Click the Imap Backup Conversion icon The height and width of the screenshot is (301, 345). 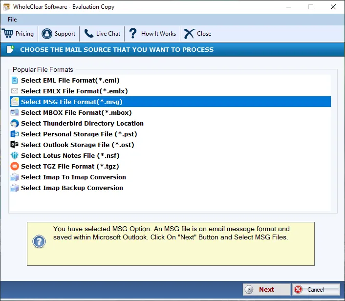click(x=15, y=188)
